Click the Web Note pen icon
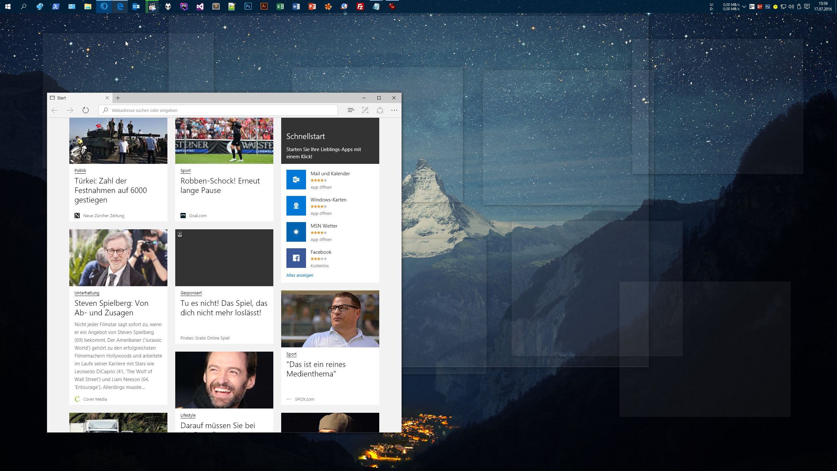Image resolution: width=837 pixels, height=471 pixels. pyautogui.click(x=365, y=110)
